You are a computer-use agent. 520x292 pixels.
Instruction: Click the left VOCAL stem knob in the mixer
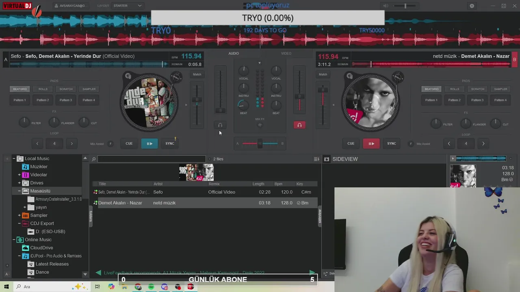[243, 71]
